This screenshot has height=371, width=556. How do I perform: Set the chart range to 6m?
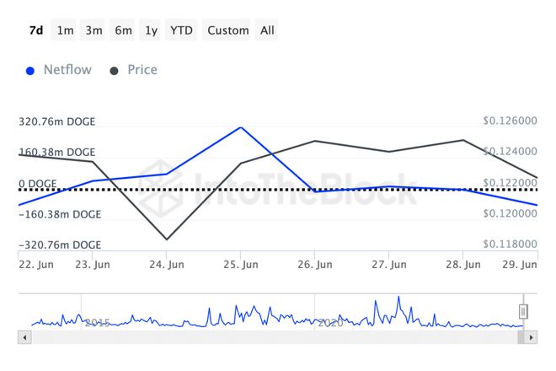pos(123,30)
